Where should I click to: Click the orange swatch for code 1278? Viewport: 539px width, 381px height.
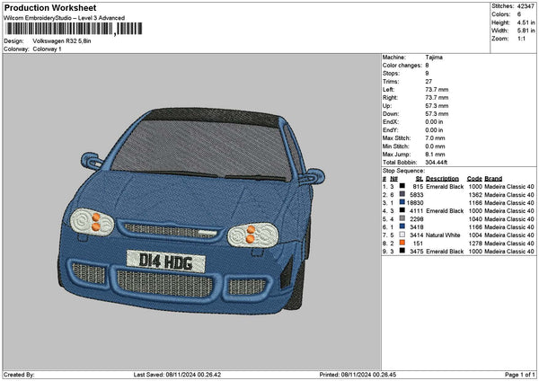[402, 243]
